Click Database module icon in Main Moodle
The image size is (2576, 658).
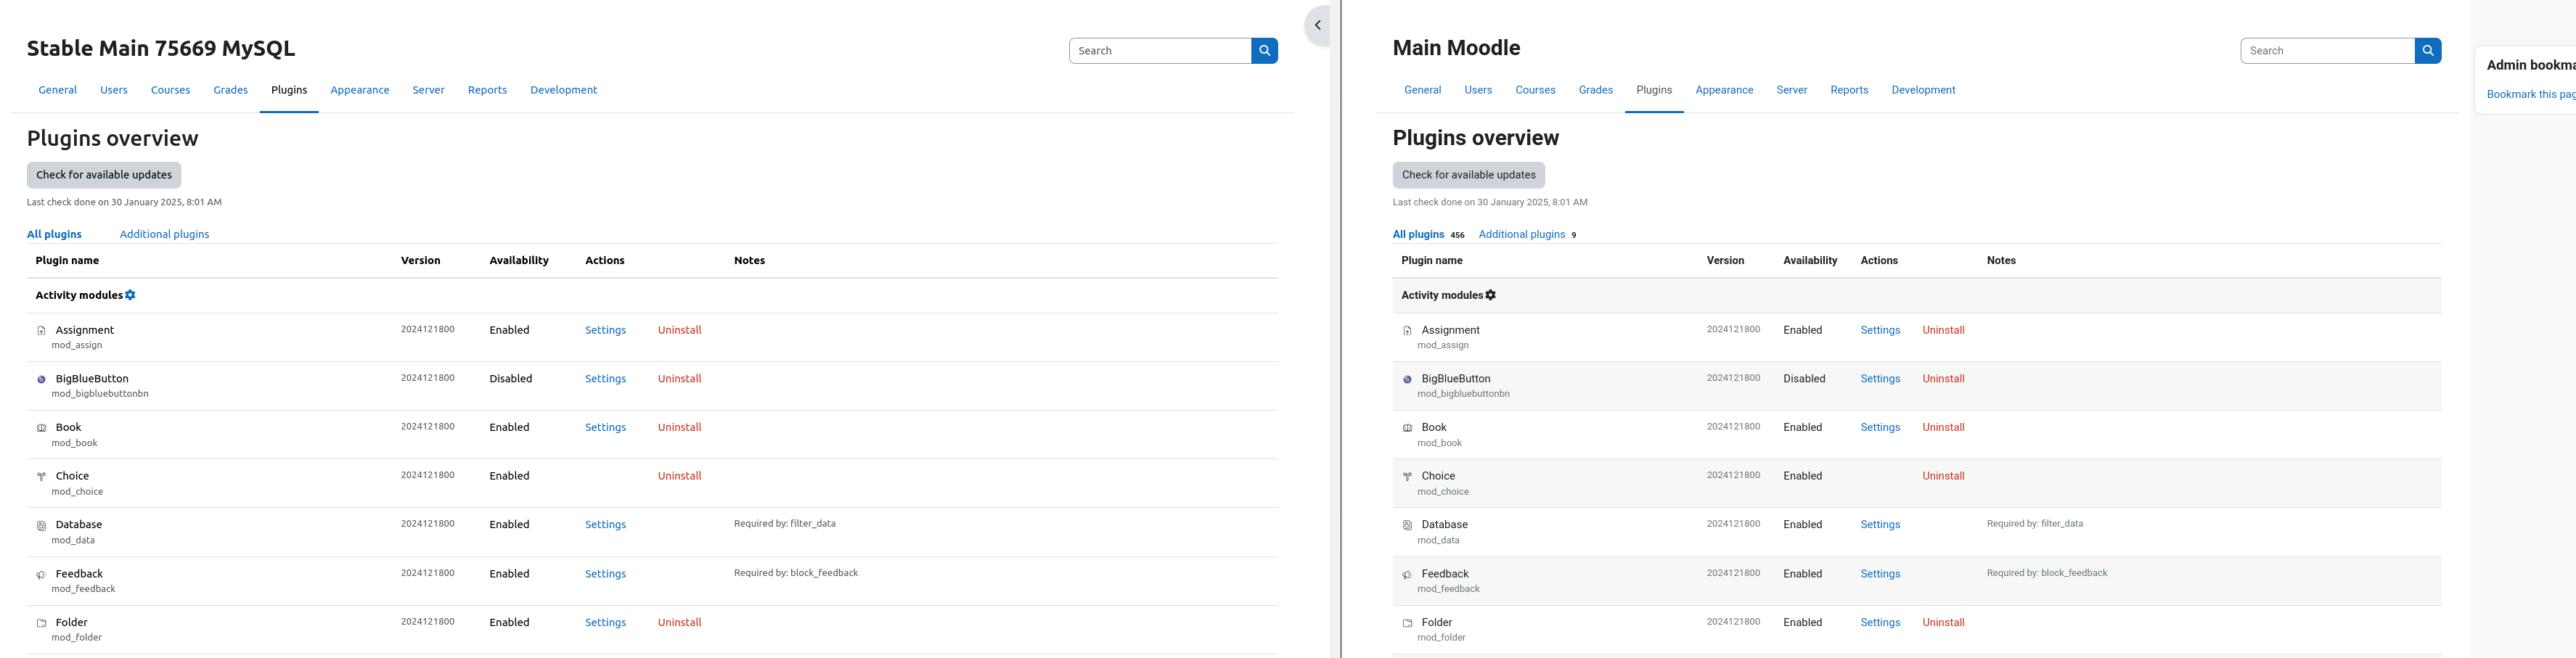tap(1407, 525)
